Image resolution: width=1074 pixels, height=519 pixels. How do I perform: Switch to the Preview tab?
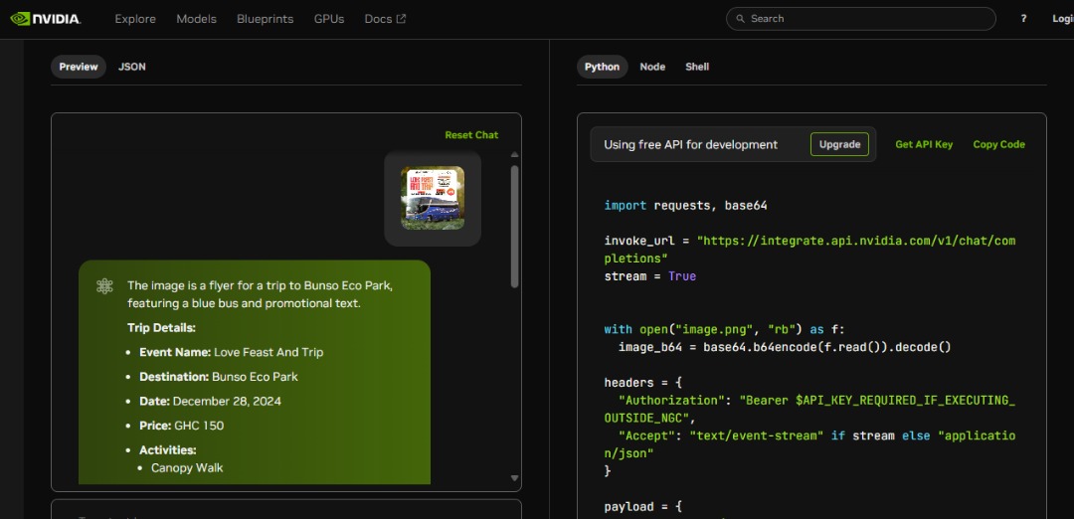click(79, 67)
